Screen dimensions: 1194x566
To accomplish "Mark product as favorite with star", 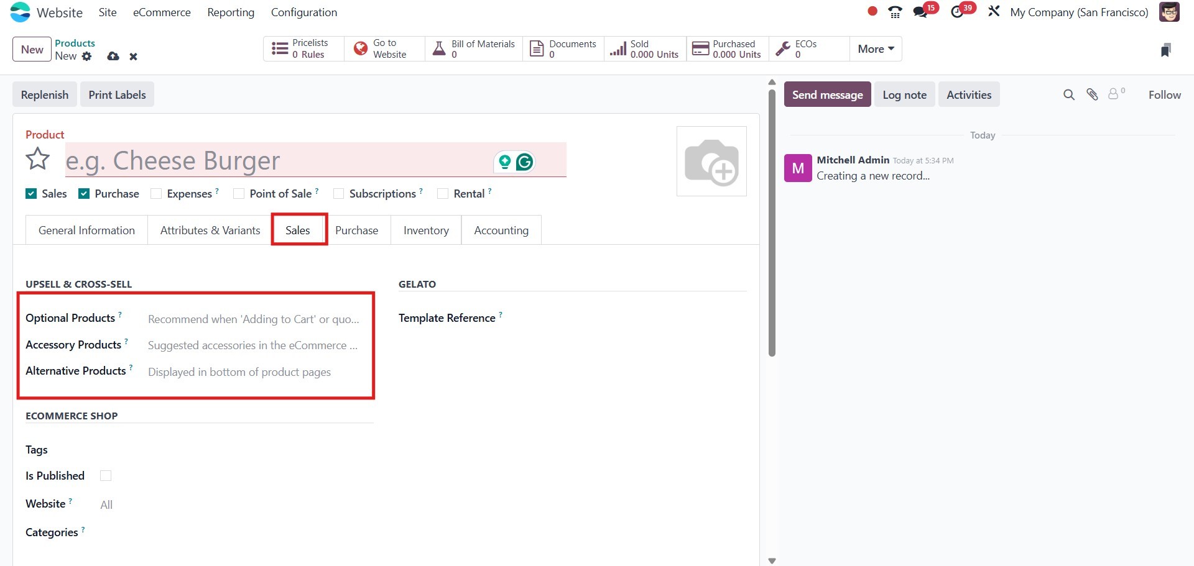I will click(x=38, y=159).
